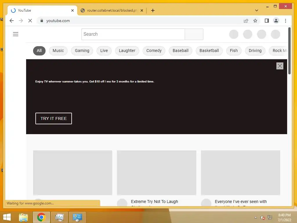Open the taskbar clock showing 8:40 PM

[284, 217]
